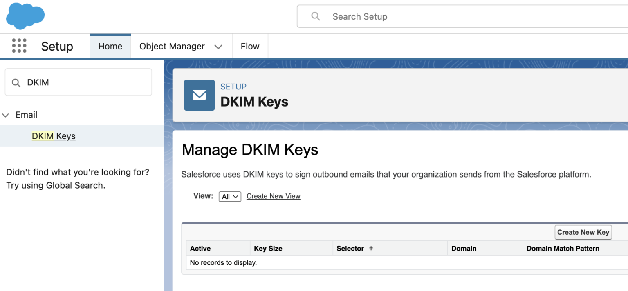Click the search icon in Quick Find
Image resolution: width=628 pixels, height=291 pixels.
(16, 82)
